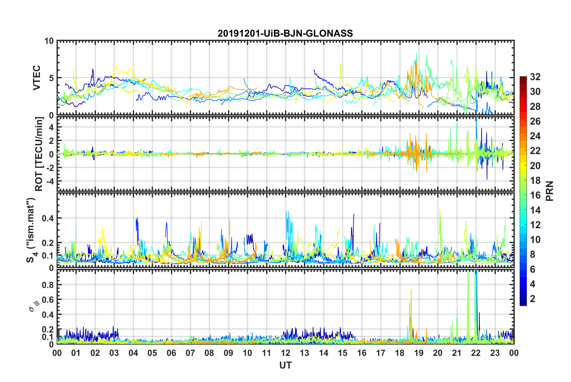571x382 pixels.
Task: Click the x-axis tick label "13"
Action: point(304,353)
